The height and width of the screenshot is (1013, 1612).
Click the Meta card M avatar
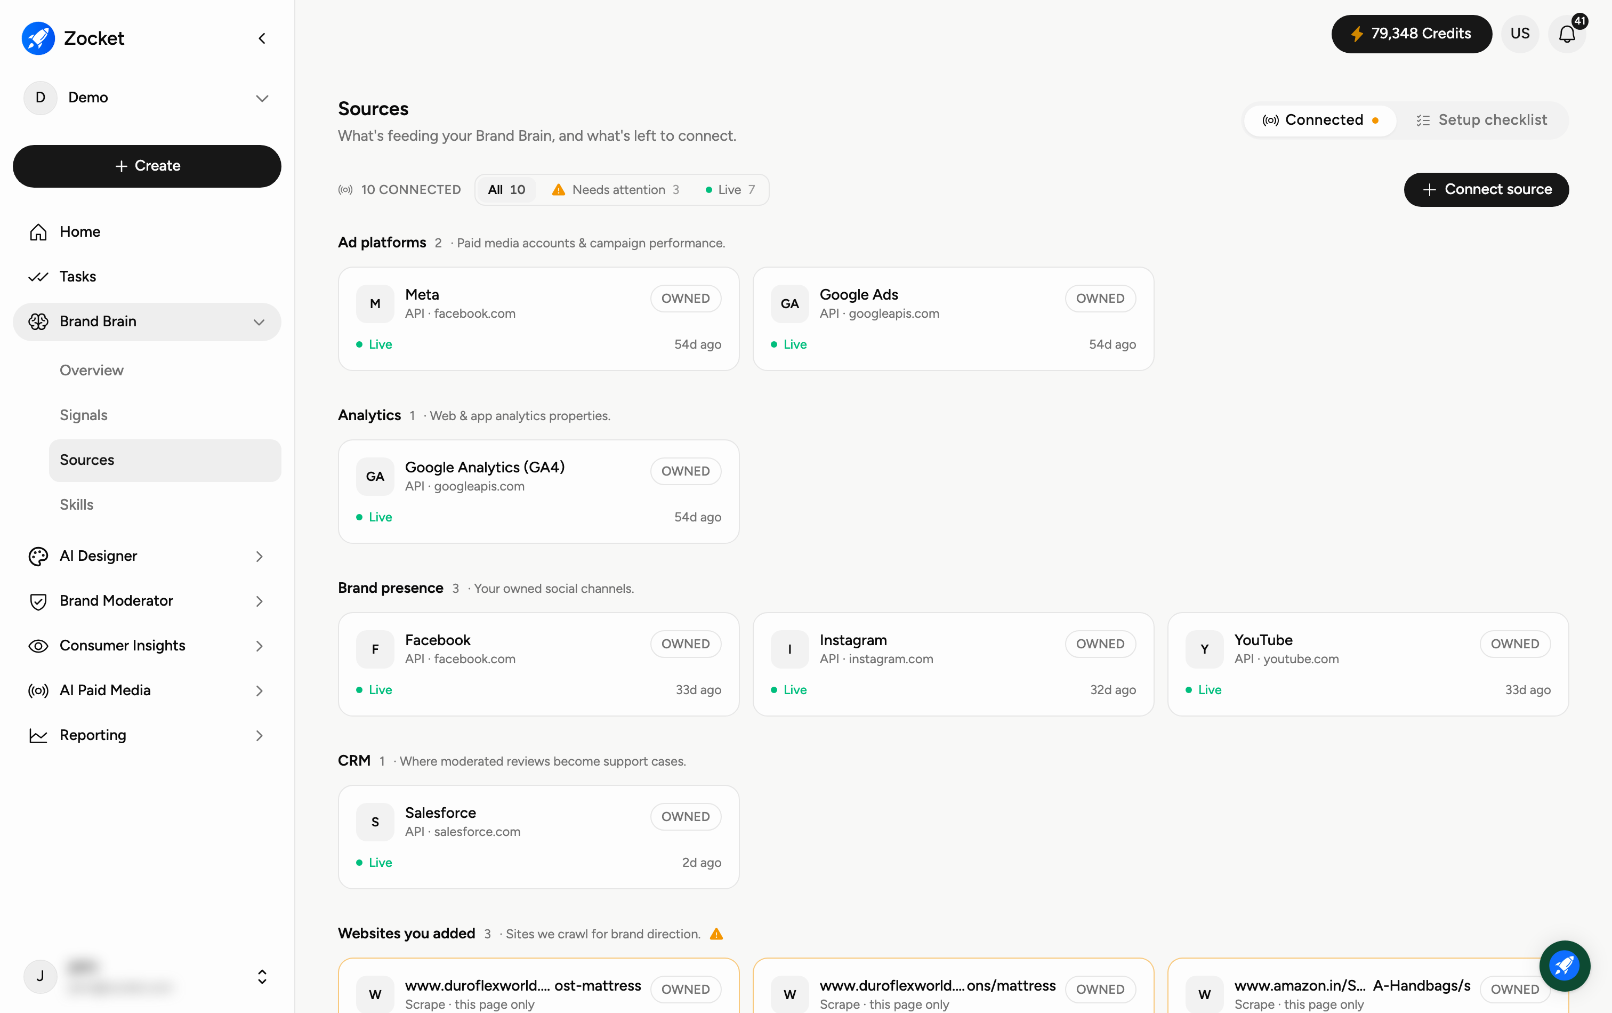click(x=375, y=304)
